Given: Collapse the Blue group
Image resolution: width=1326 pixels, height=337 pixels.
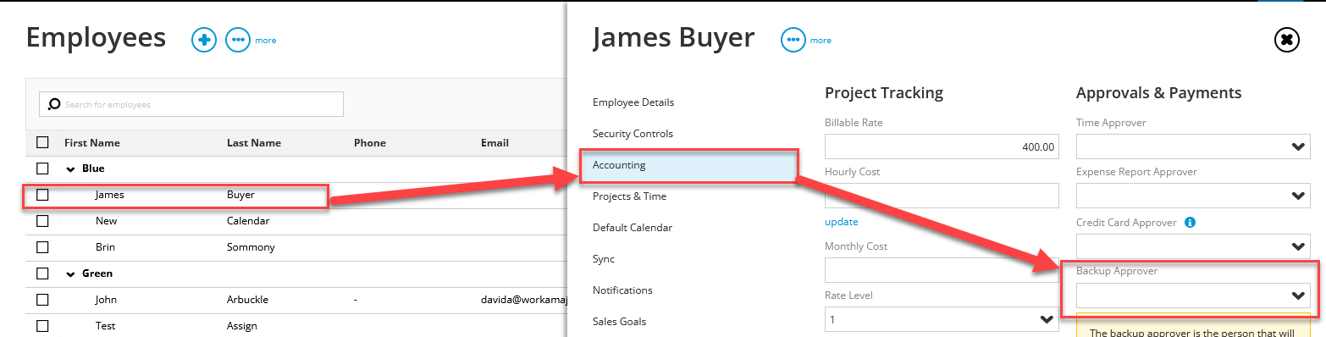Looking at the screenshot, I should pos(70,169).
